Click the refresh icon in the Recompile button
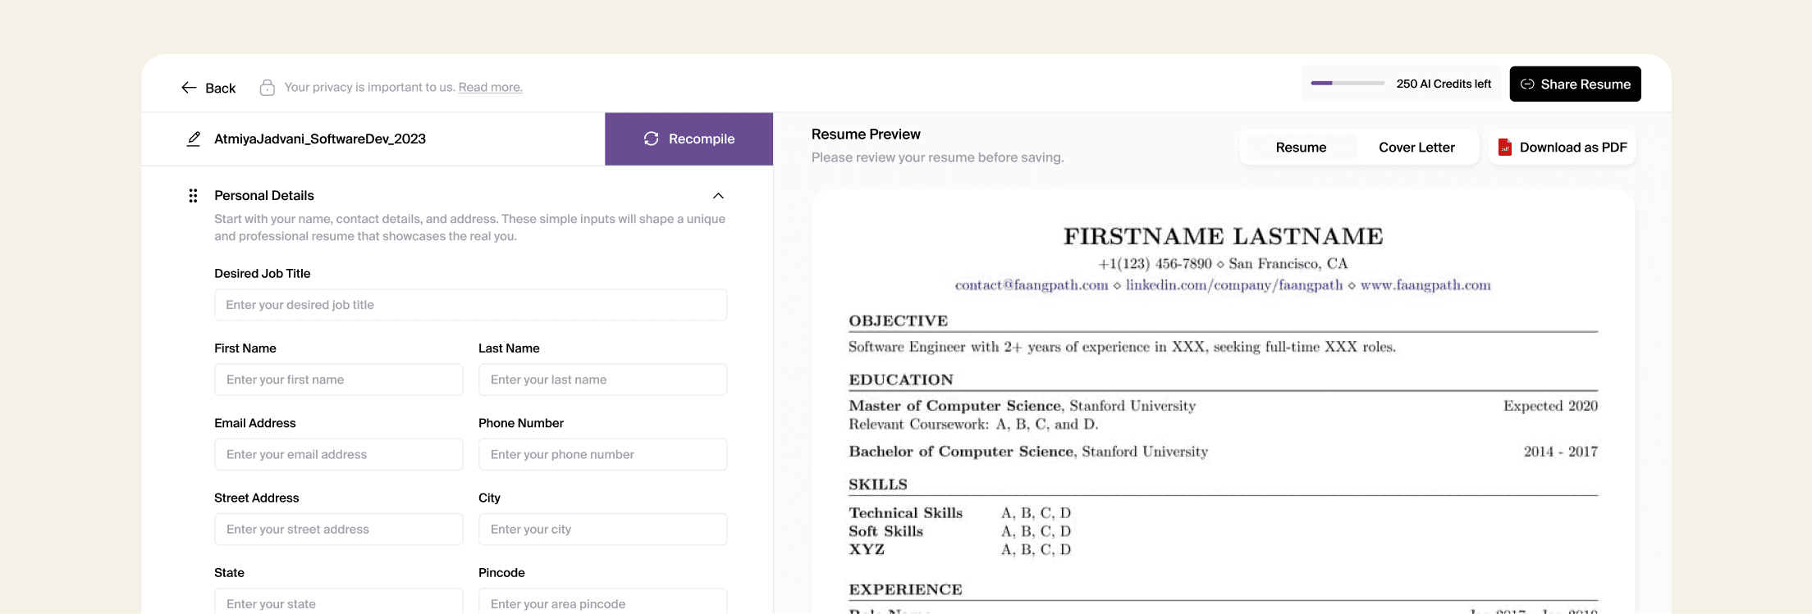 point(651,139)
